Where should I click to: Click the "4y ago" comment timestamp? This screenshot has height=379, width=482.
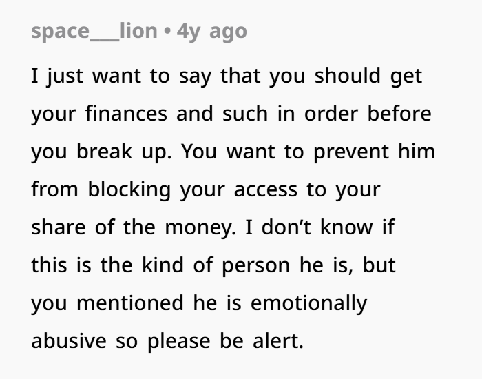211,31
